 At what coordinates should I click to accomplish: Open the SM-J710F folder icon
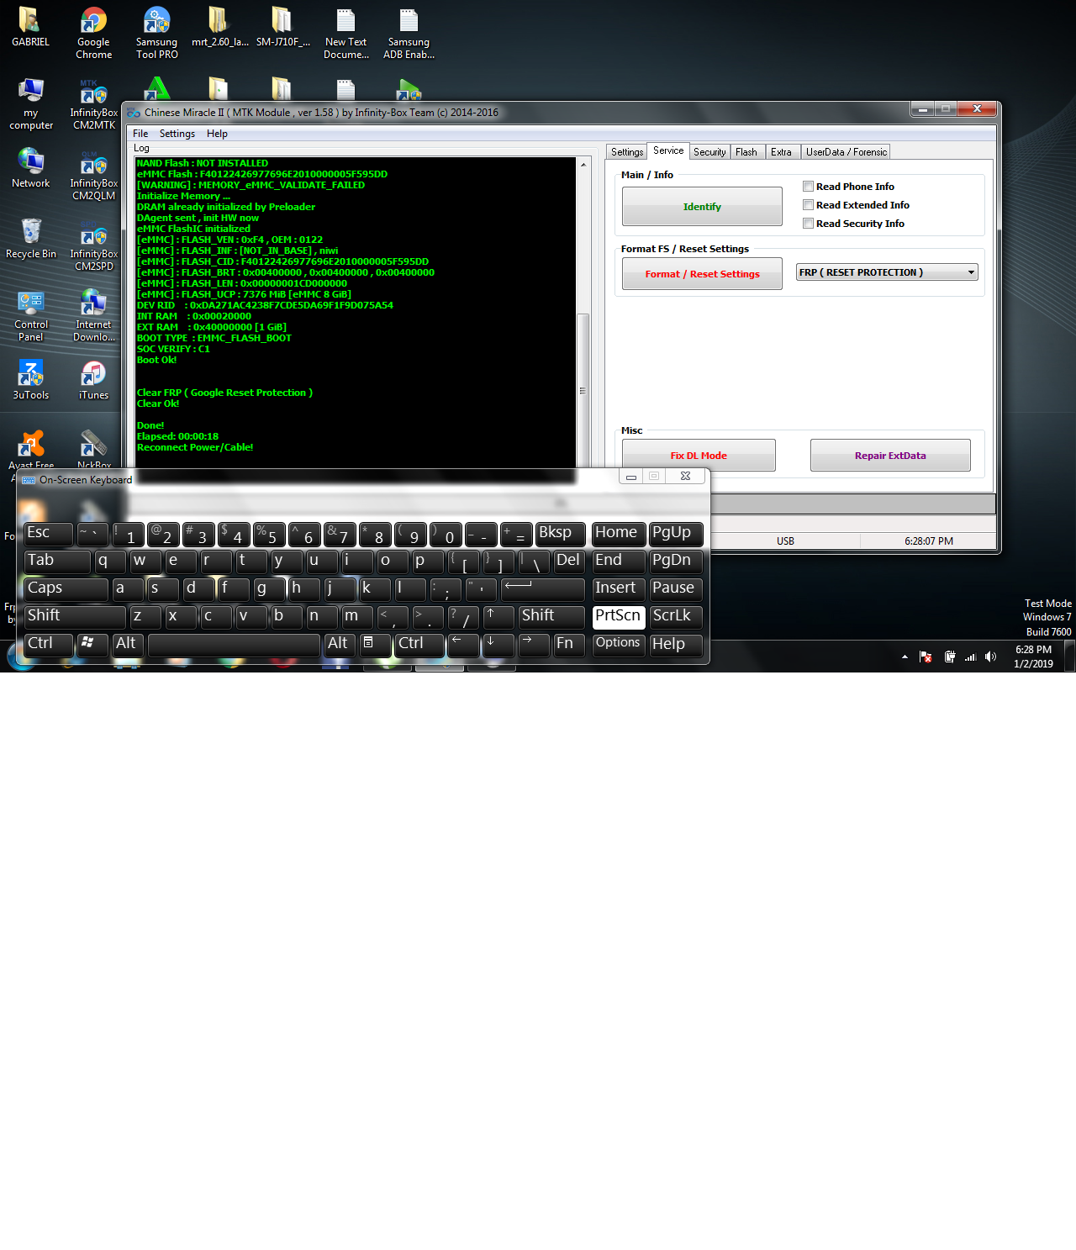pyautogui.click(x=282, y=28)
